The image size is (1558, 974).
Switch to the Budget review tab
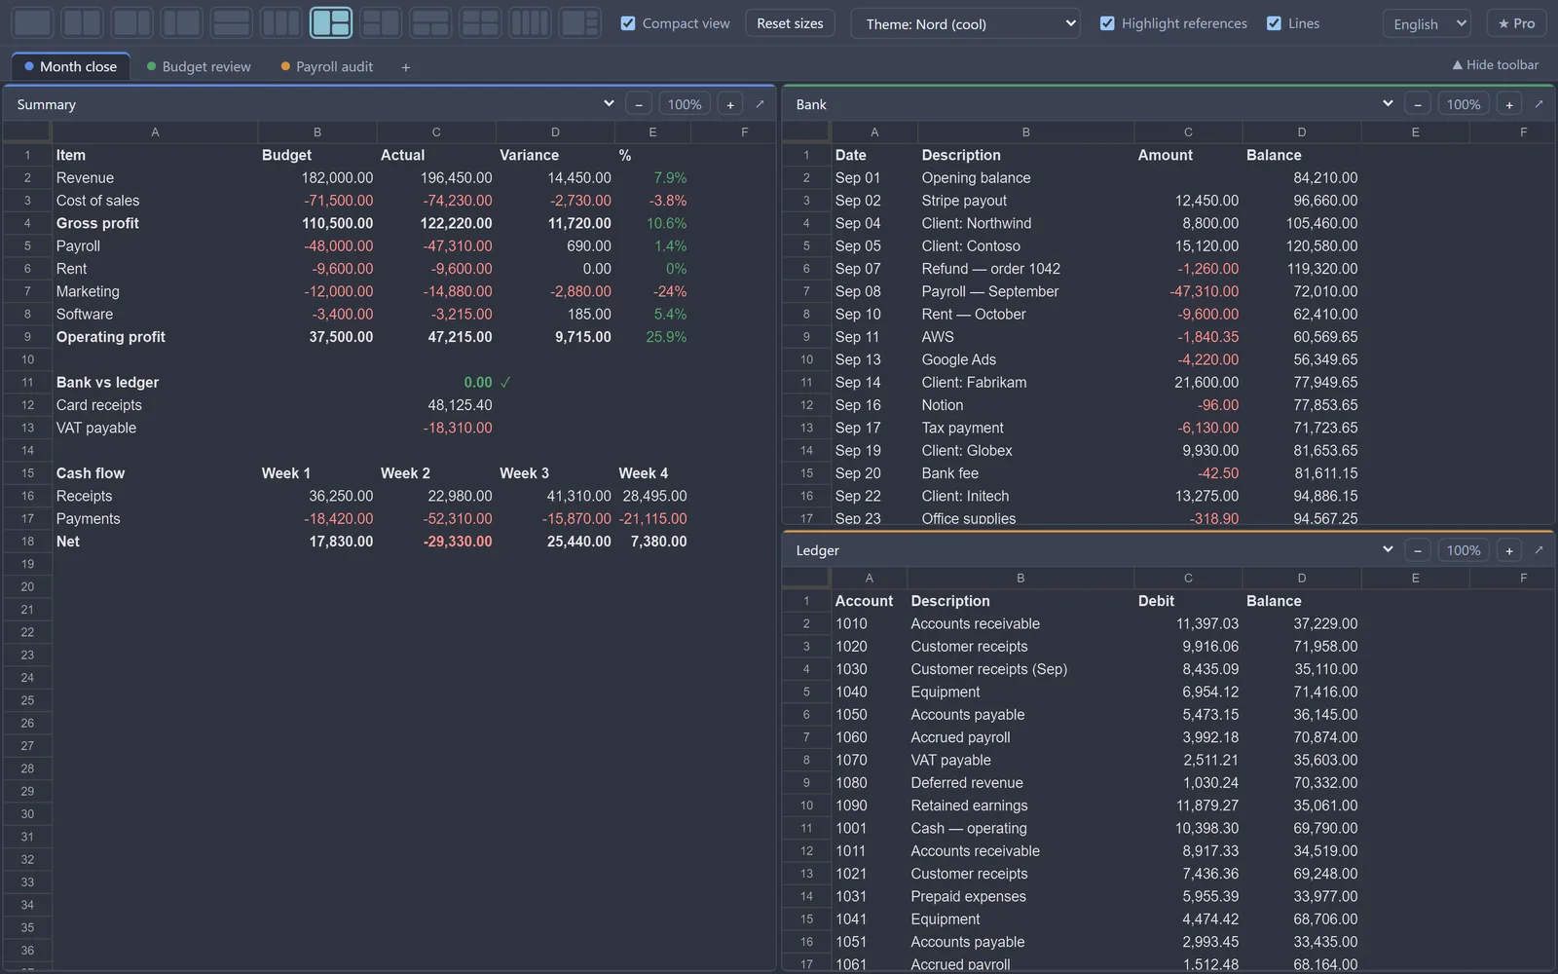[x=199, y=66]
